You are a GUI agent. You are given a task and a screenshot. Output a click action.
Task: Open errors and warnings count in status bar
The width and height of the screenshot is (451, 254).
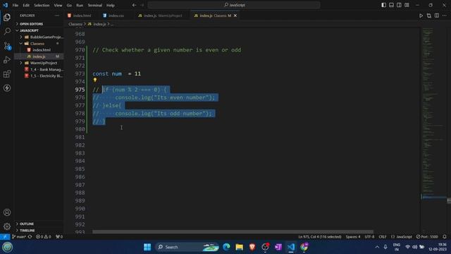[x=44, y=237]
